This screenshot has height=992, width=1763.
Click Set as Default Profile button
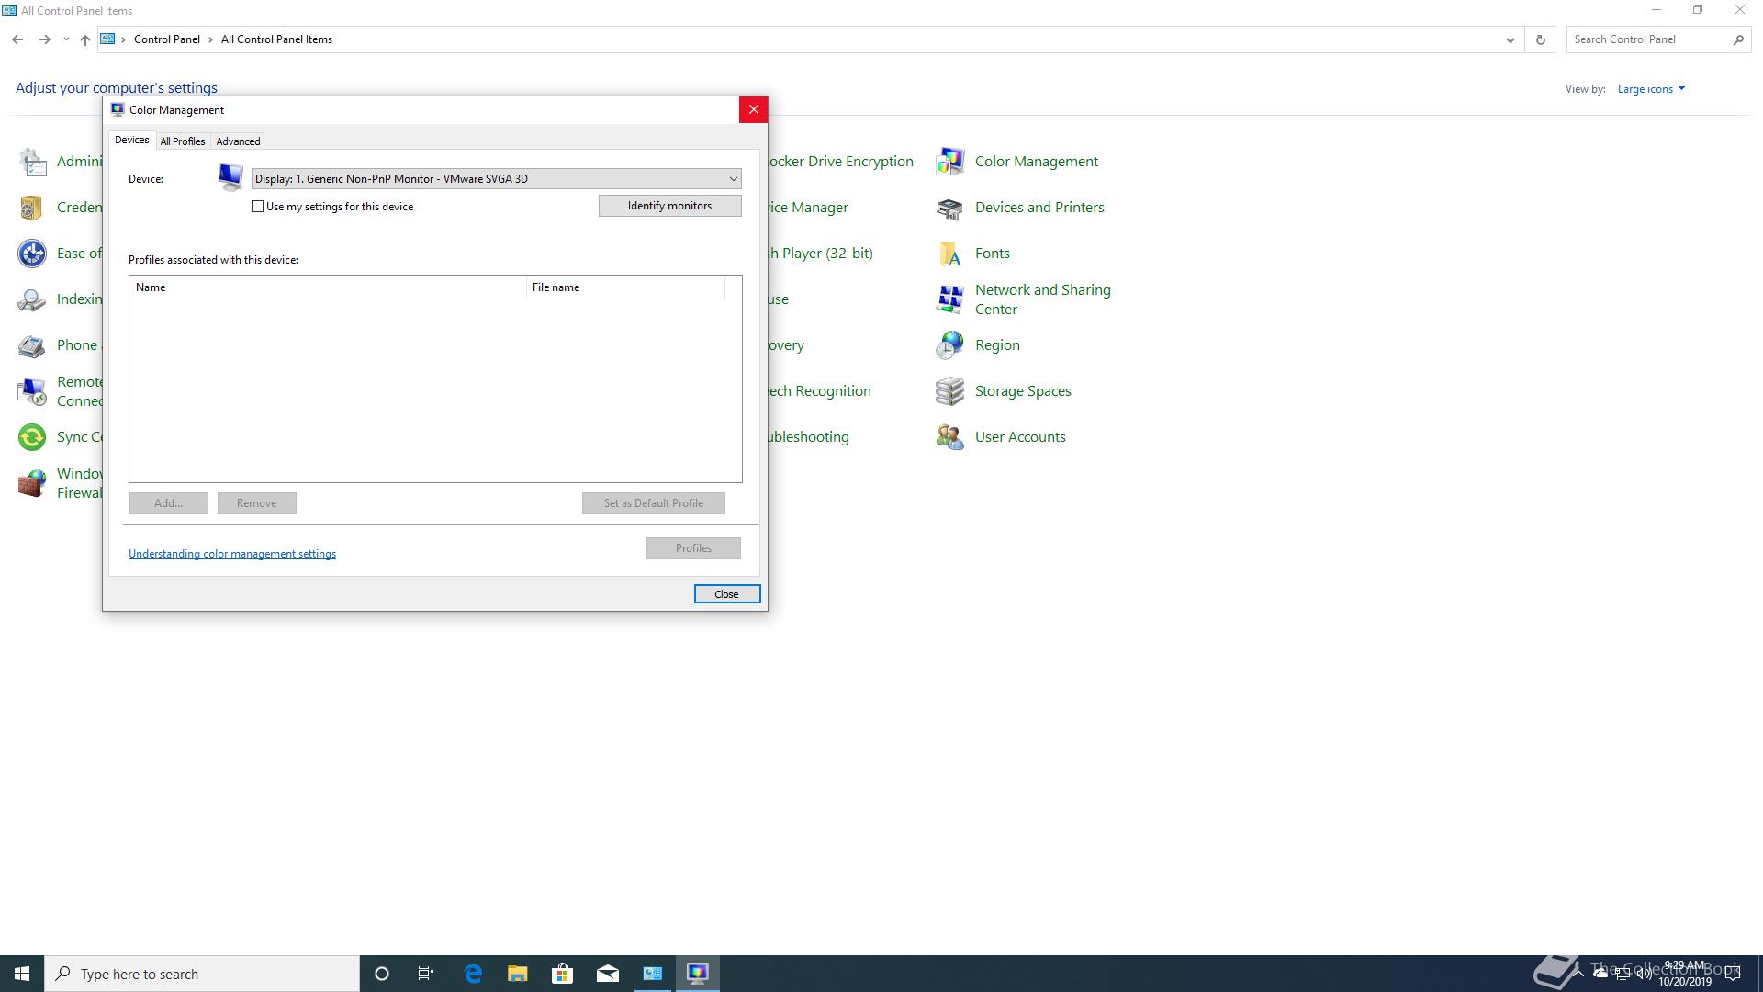(653, 503)
